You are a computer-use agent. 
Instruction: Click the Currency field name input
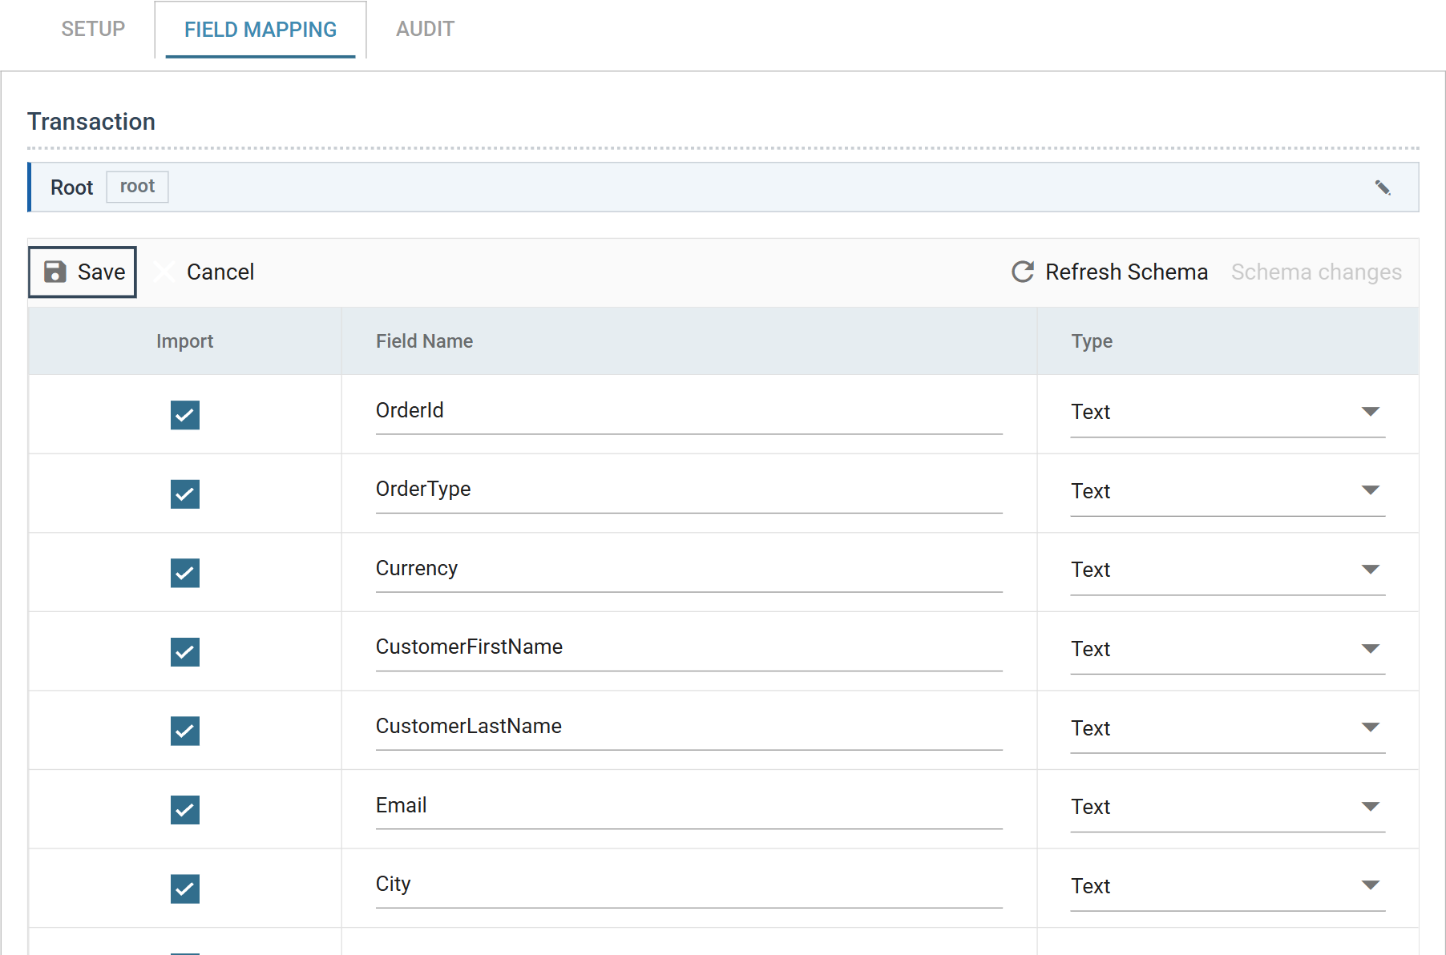tap(689, 570)
